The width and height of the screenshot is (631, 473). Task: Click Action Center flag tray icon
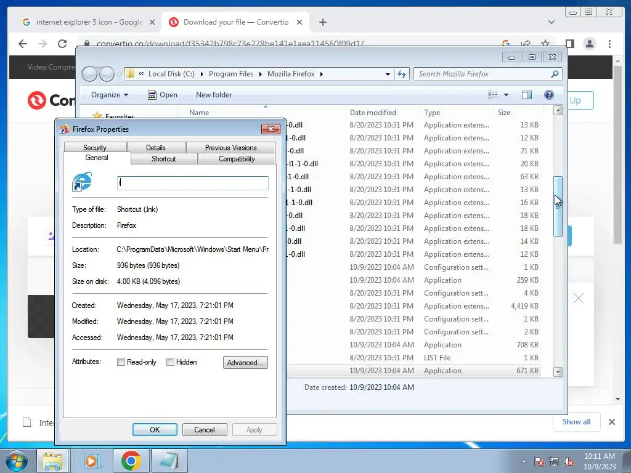click(539, 461)
